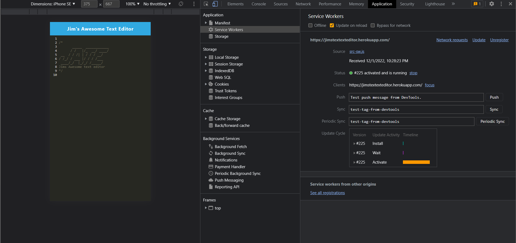Open the Push Messaging panel
Viewport: 516px width, 243px height.
click(229, 180)
